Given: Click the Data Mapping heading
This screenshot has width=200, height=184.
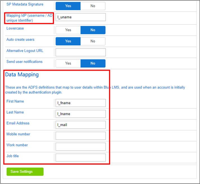Looking at the screenshot, I should pos(22,75).
